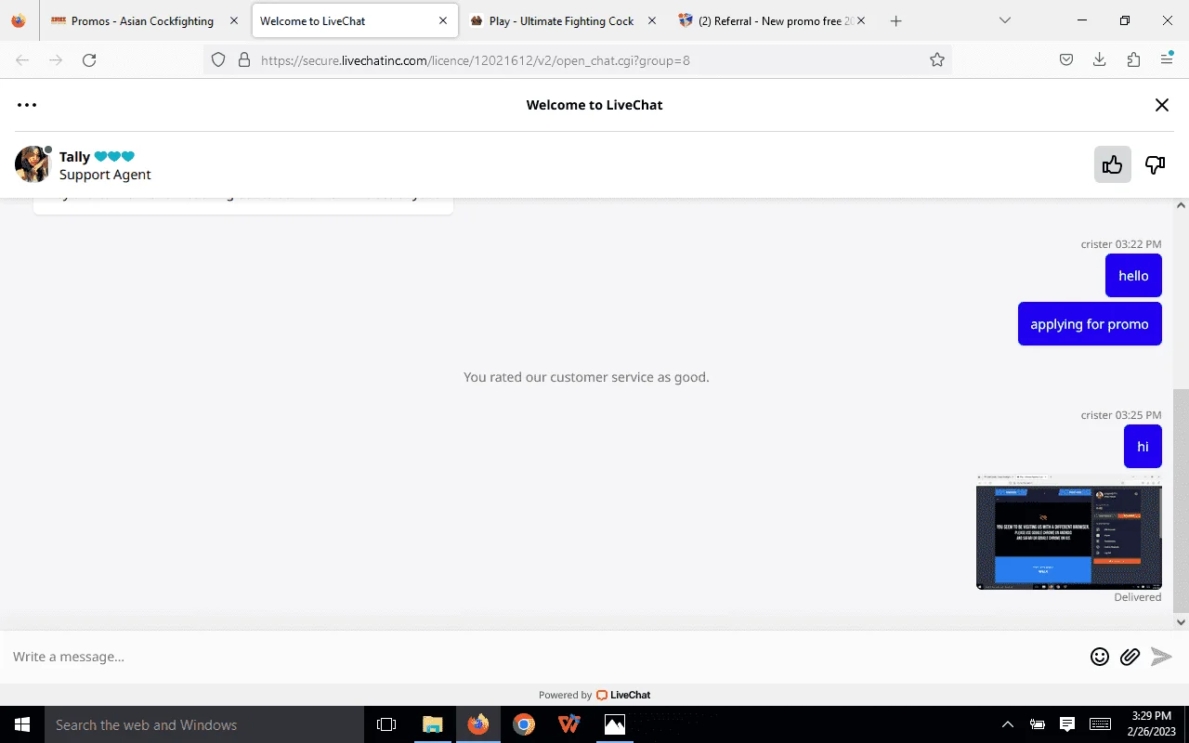Close the Referral tab
The image size is (1189, 743).
pyautogui.click(x=861, y=20)
